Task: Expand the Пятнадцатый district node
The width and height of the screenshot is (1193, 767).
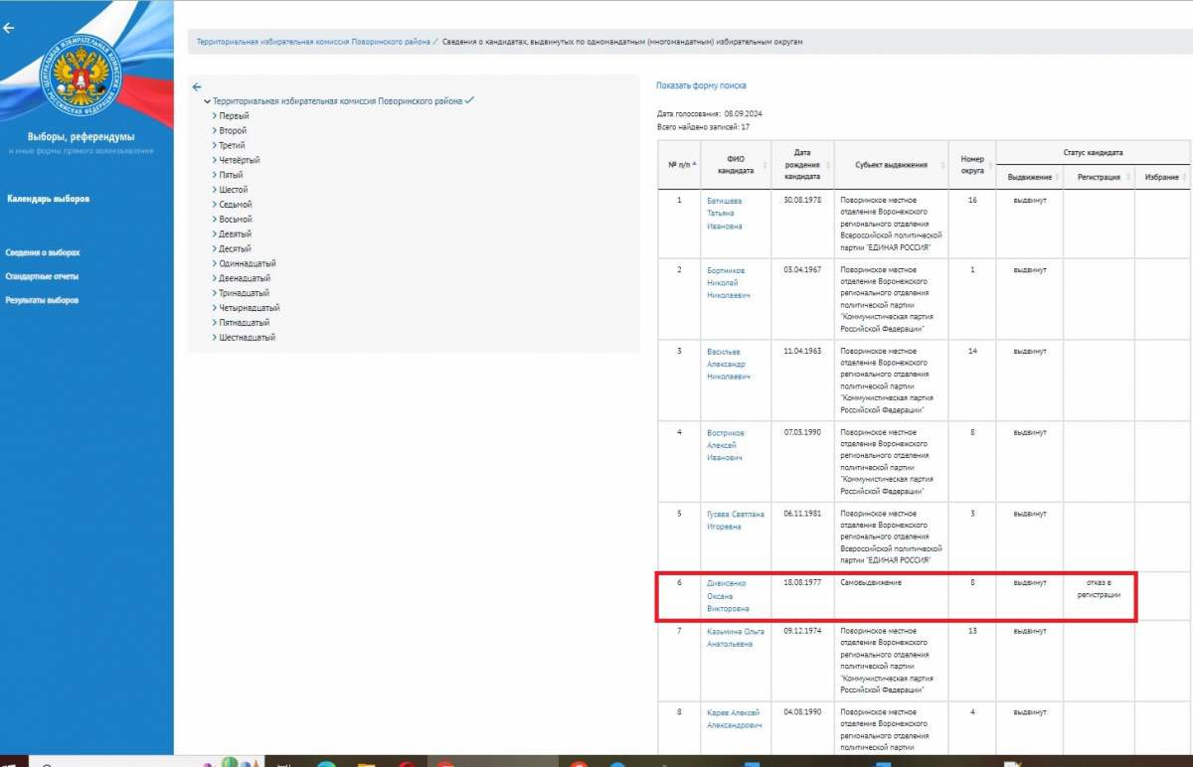Action: click(x=214, y=323)
